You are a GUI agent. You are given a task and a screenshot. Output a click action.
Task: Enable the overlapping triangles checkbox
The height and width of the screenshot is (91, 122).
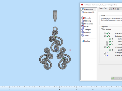tap(104, 53)
